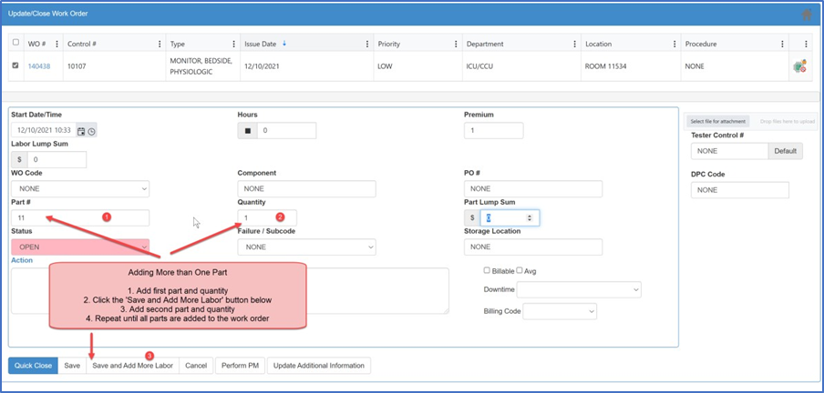Open the Department column options menu
Image resolution: width=824 pixels, height=393 pixels.
click(x=572, y=44)
